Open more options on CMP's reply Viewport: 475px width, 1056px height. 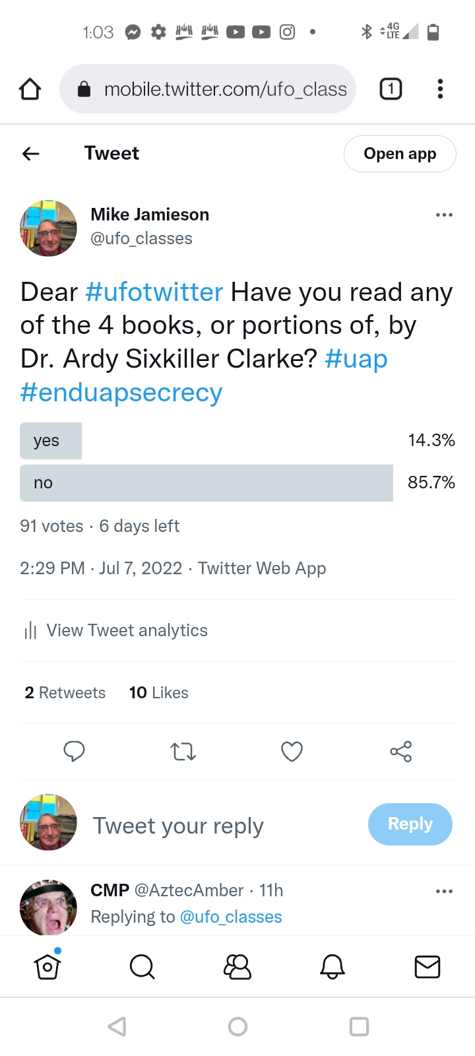(444, 891)
